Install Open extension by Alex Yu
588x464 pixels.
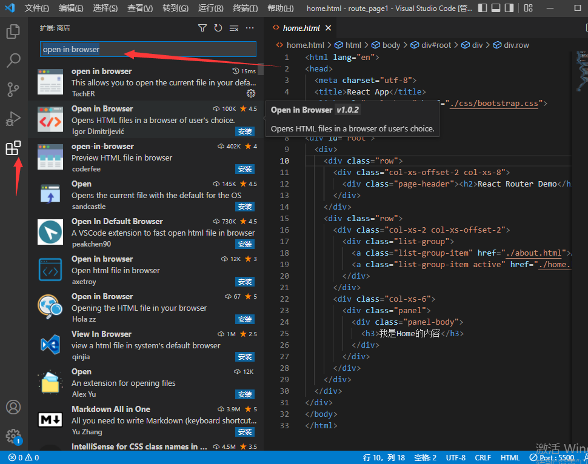245,394
